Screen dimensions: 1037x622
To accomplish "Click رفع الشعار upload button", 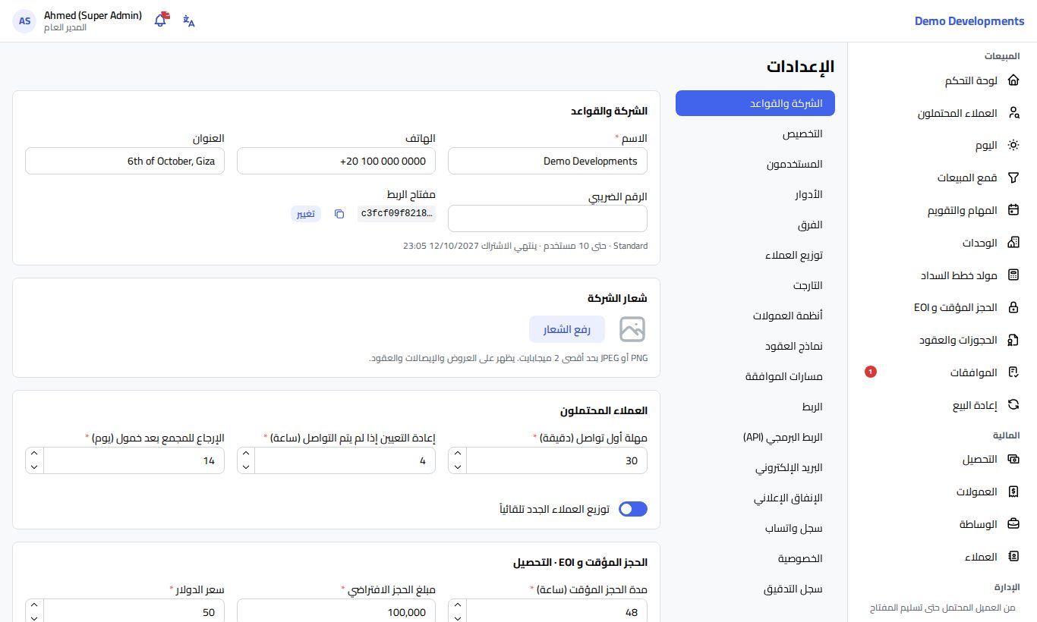I will (x=567, y=329).
